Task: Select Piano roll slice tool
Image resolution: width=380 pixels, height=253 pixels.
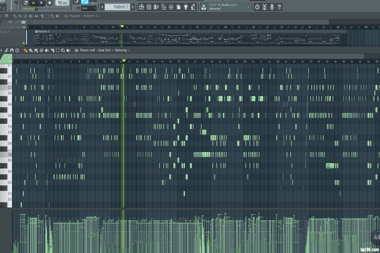Action: coord(52,50)
